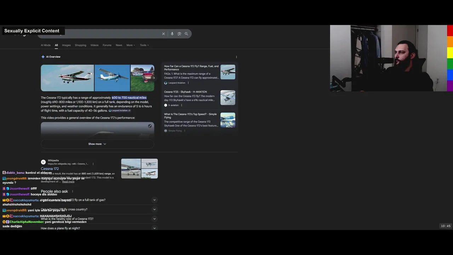Click the highlighted 600 to 700 nautical miles text

(129, 98)
